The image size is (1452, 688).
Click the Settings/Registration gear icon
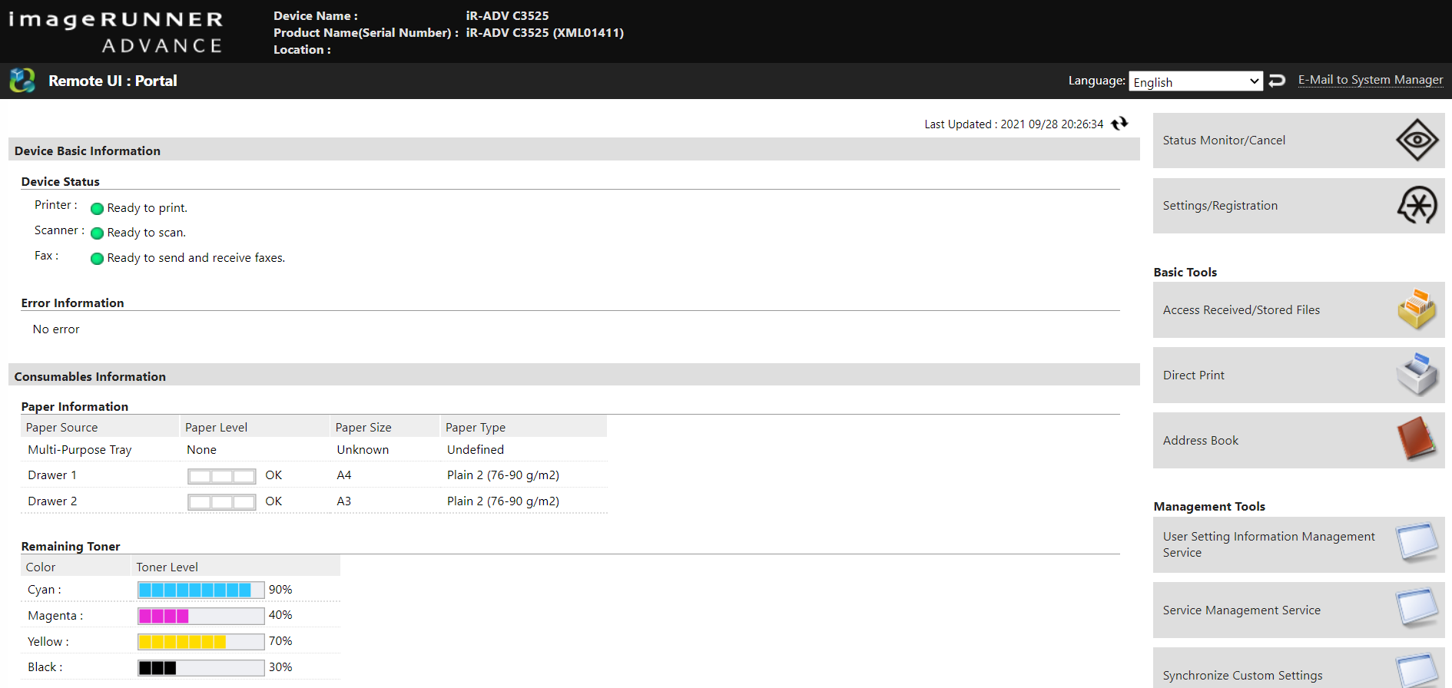coord(1417,205)
